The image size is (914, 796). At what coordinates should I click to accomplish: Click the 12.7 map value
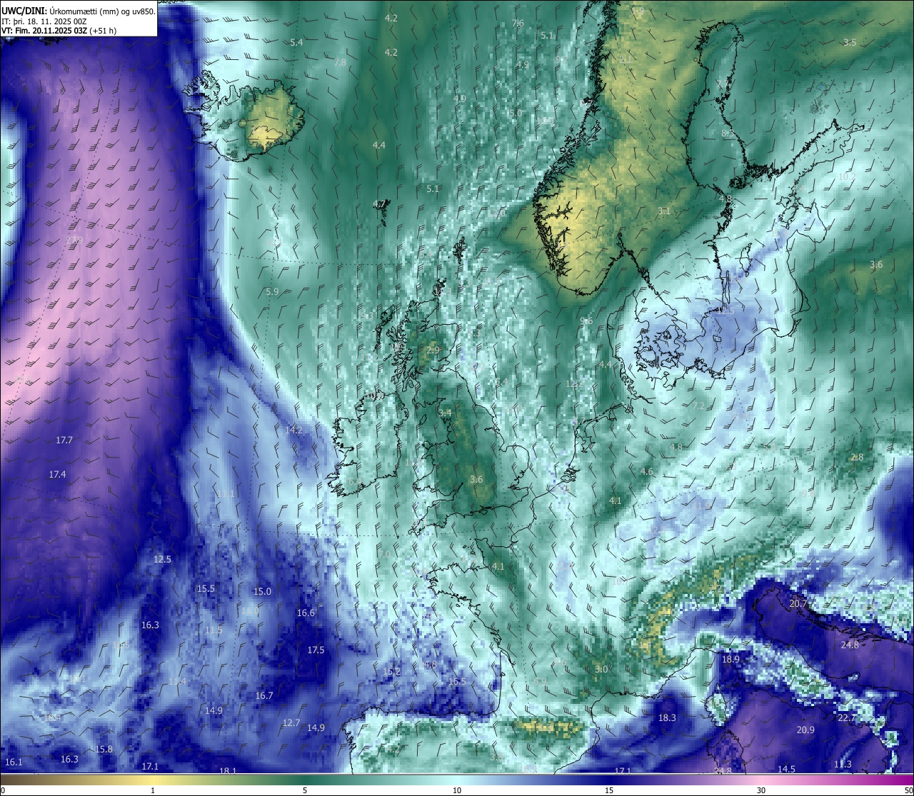(x=291, y=723)
